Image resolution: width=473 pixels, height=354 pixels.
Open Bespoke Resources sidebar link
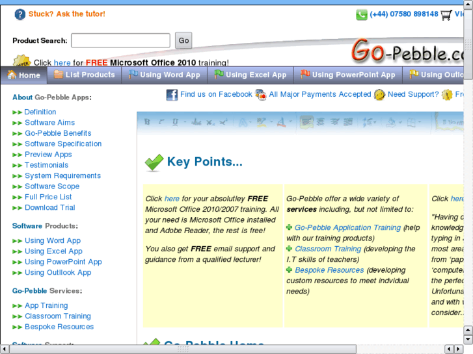click(x=59, y=327)
